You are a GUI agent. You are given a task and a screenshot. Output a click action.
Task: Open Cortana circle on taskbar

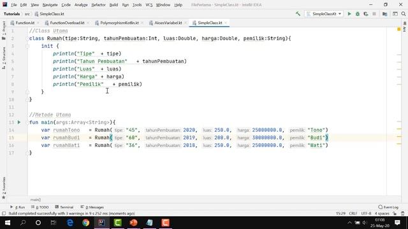pos(38,223)
